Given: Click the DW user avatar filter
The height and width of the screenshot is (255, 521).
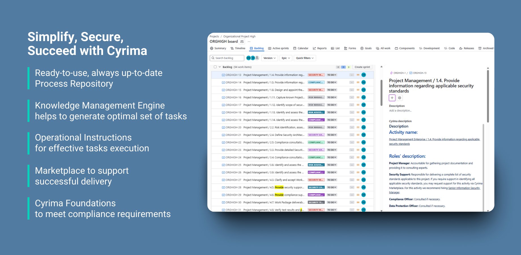Looking at the screenshot, I should [x=249, y=58].
